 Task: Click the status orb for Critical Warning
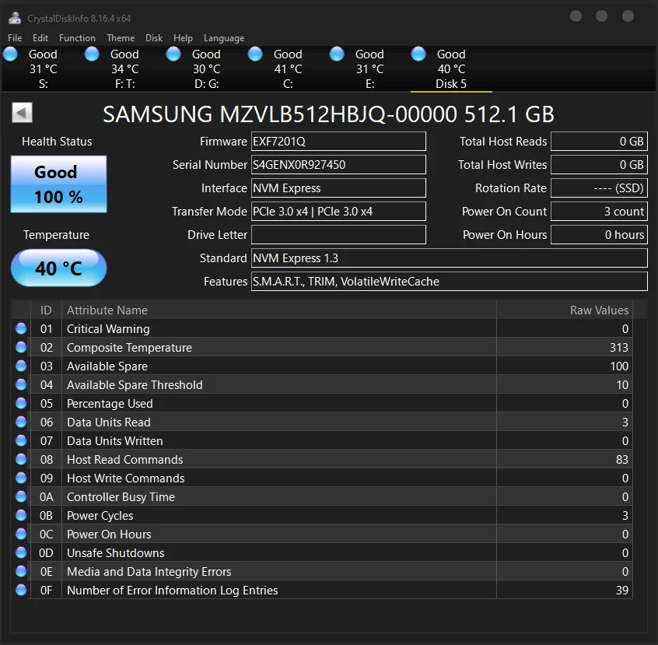[x=21, y=329]
